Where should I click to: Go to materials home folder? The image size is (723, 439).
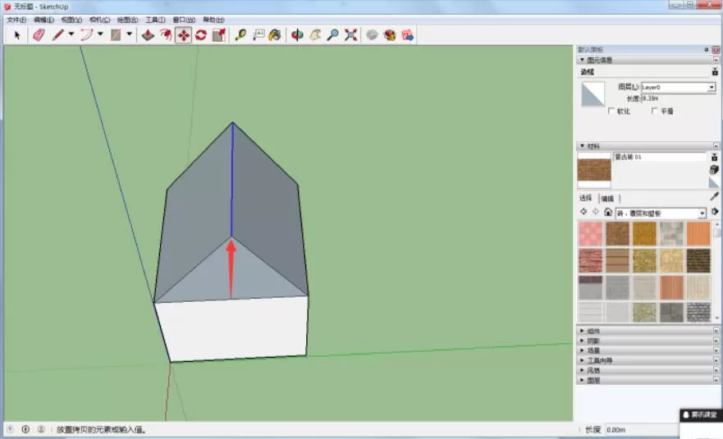(608, 212)
